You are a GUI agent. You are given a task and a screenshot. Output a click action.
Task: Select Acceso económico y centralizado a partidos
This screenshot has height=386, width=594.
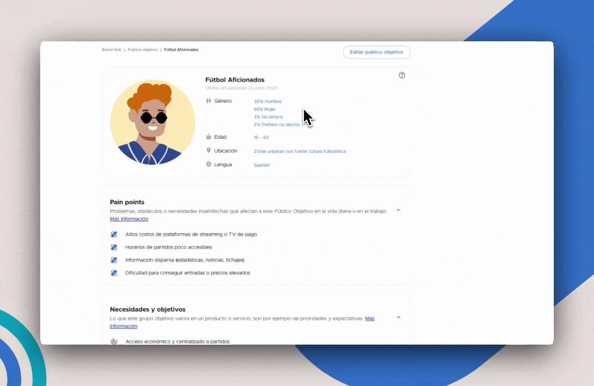[x=177, y=342]
